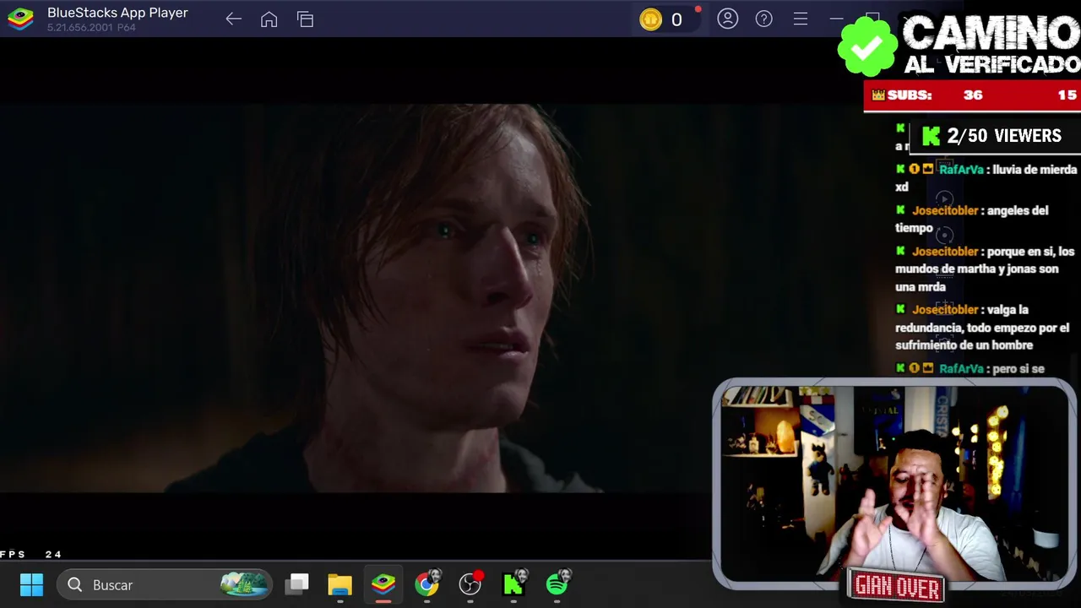Click RafArVa's "lluvia de mierda xd" message
Image resolution: width=1081 pixels, height=608 pixels.
[x=986, y=178]
